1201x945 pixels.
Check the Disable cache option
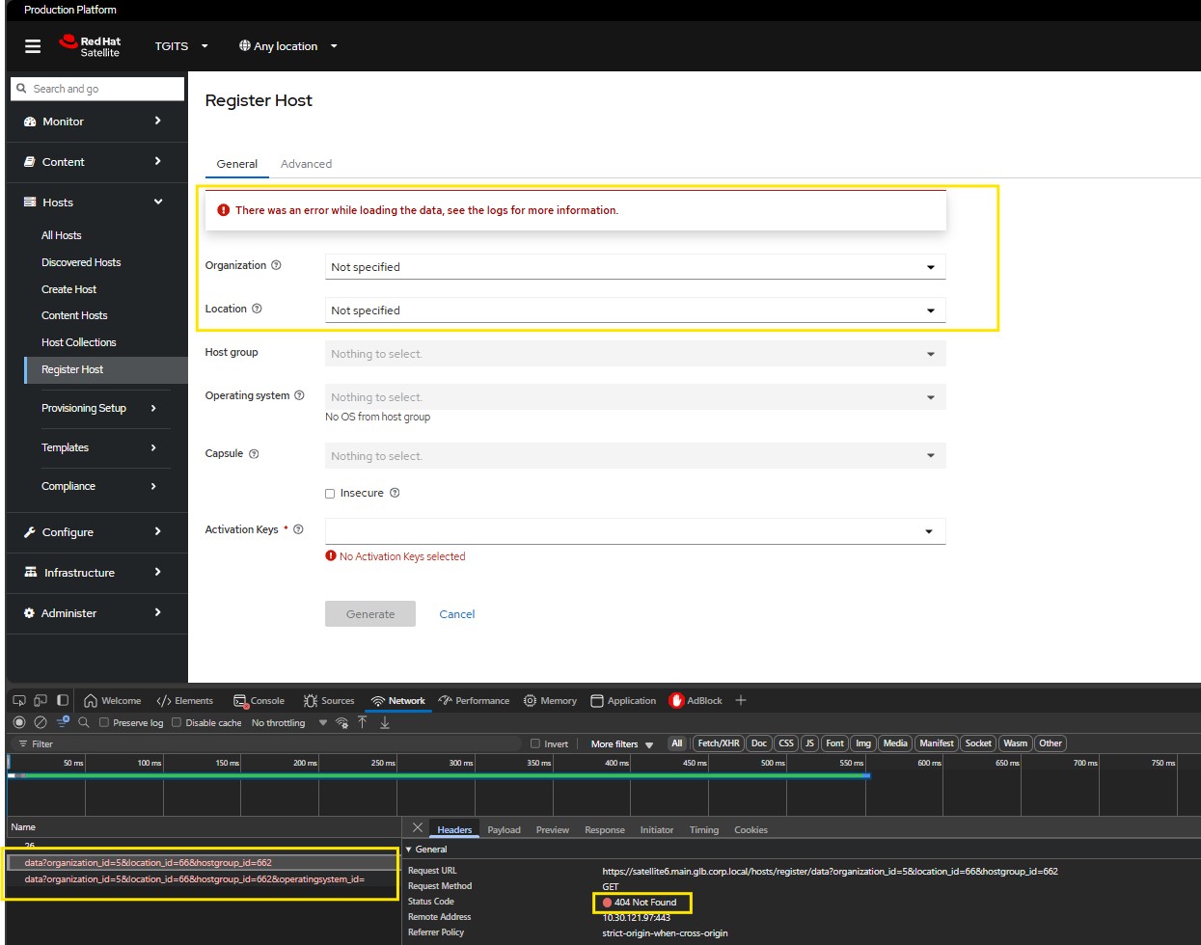point(177,723)
